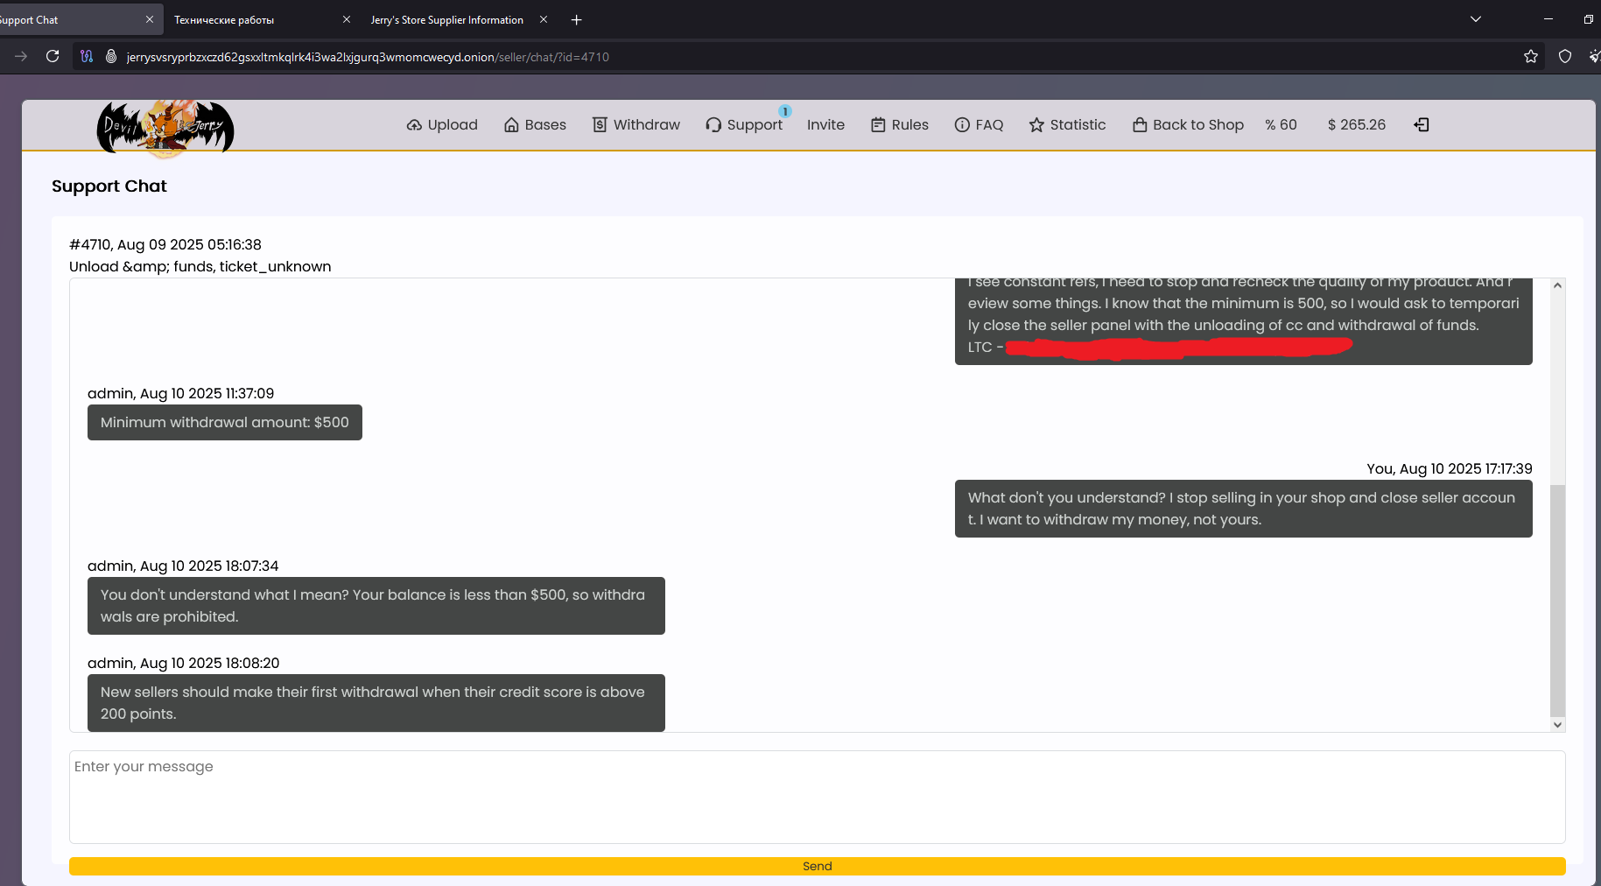1601x886 pixels.
Task: Reload the current page
Action: pyautogui.click(x=53, y=56)
